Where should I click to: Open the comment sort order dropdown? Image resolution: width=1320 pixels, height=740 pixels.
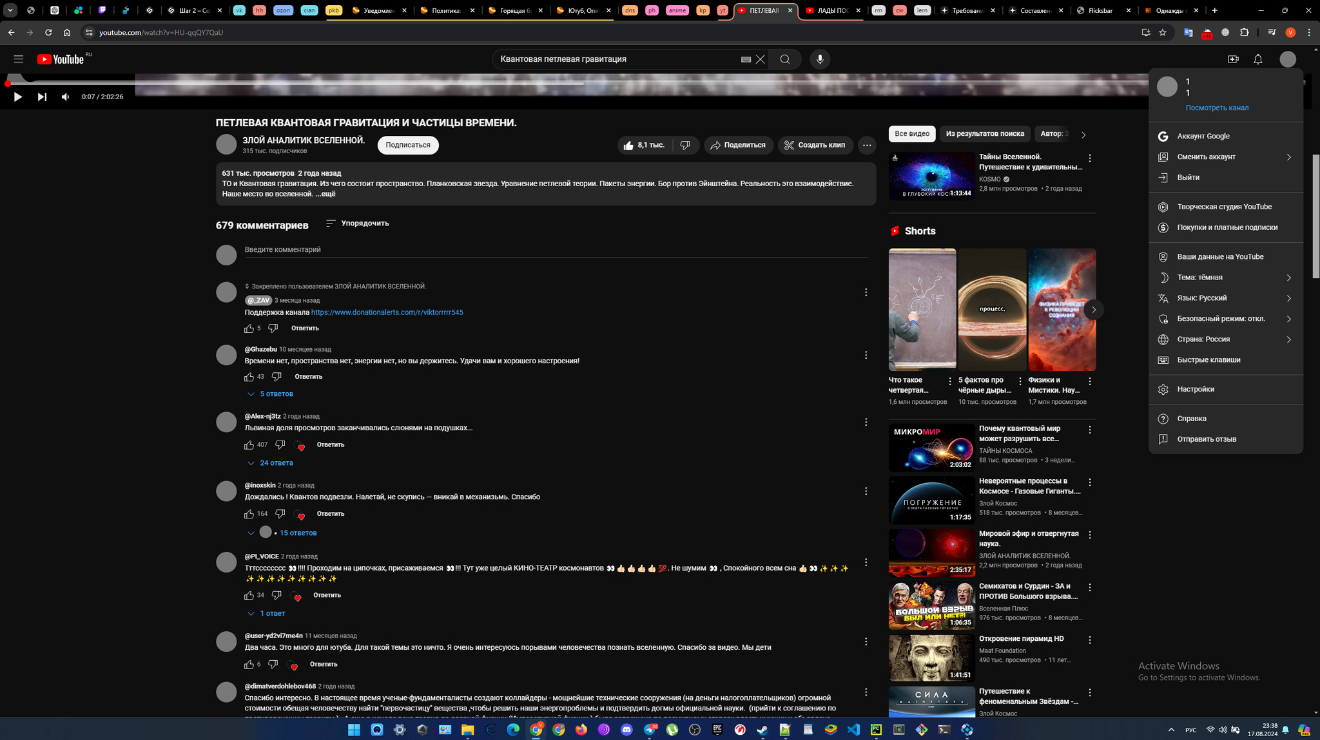(x=357, y=223)
